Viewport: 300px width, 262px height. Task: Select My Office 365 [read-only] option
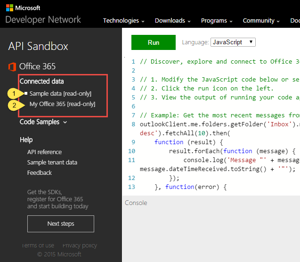(x=62, y=104)
